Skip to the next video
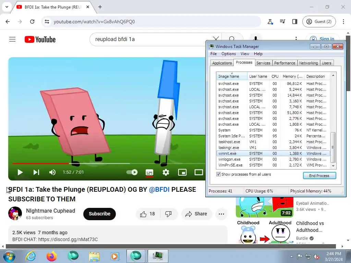Screen dimensions: 351x263 click(36, 172)
